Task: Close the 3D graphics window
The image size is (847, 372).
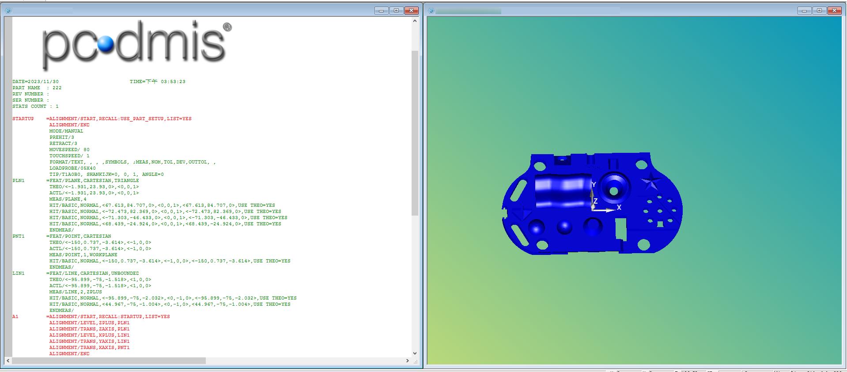Action: [834, 11]
